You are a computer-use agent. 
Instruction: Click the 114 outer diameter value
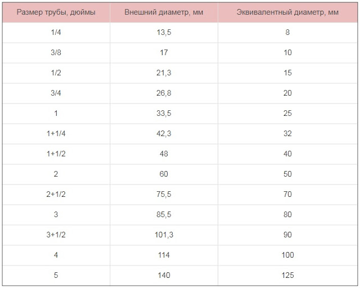164,255
